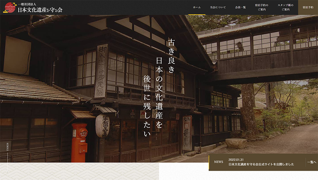
Task: Click the red post box in the photo
Action: [x=79, y=143]
